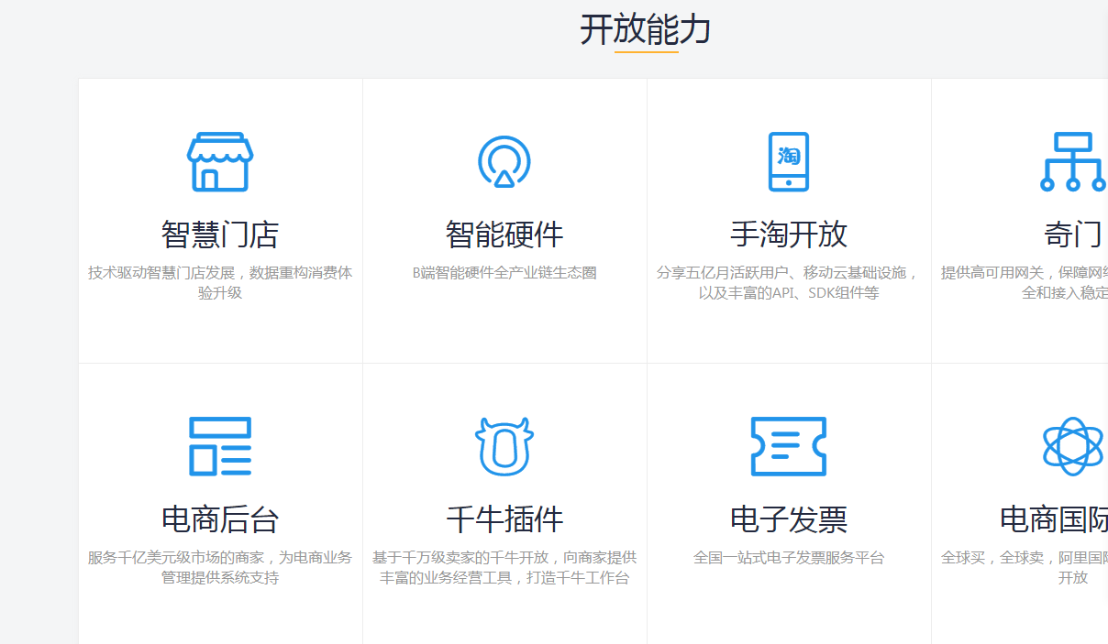Select the 智能硬件 hardware icon
Viewport: 1108px width, 644px height.
(504, 161)
